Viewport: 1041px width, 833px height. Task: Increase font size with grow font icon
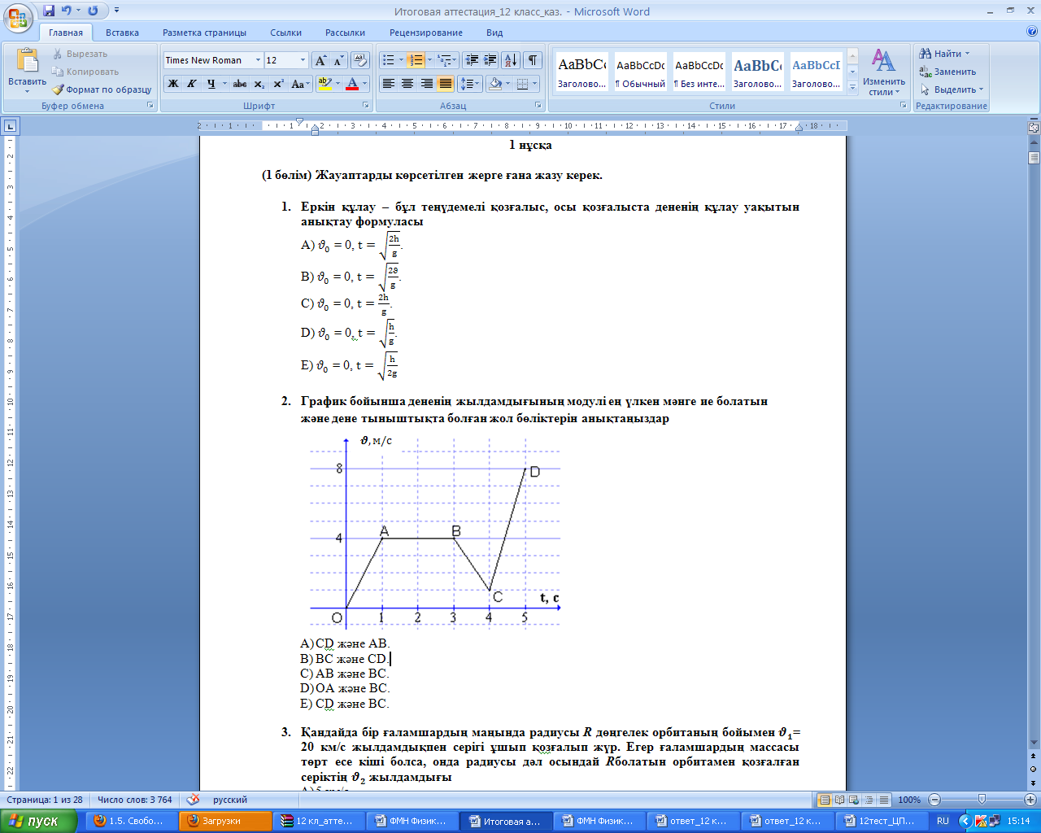(x=320, y=60)
